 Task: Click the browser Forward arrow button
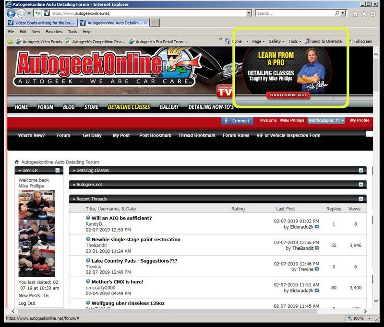pyautogui.click(x=21, y=13)
